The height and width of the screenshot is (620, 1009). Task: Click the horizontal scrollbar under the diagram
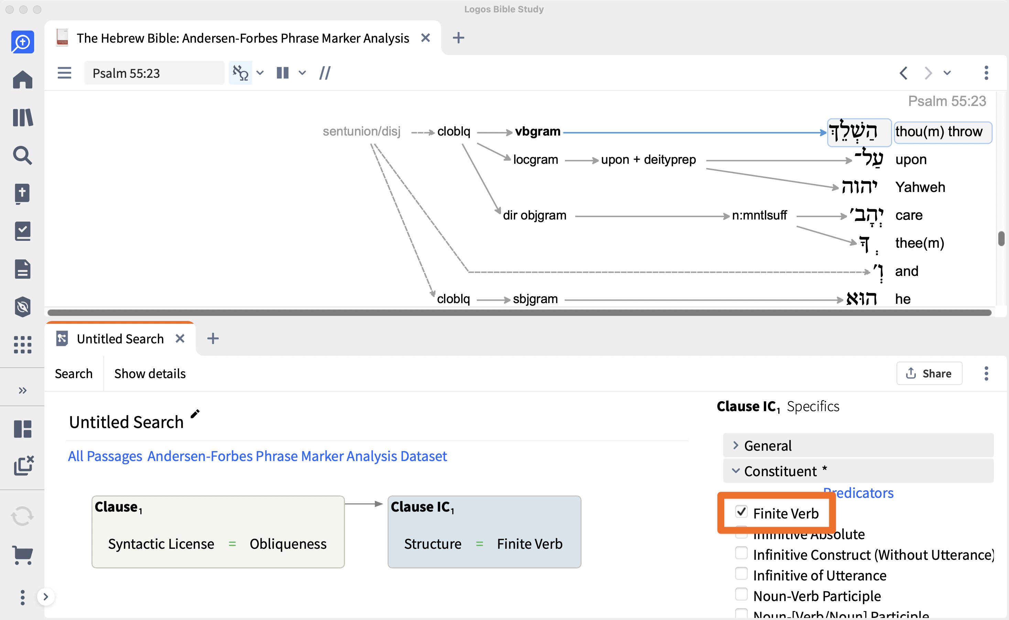pyautogui.click(x=519, y=312)
